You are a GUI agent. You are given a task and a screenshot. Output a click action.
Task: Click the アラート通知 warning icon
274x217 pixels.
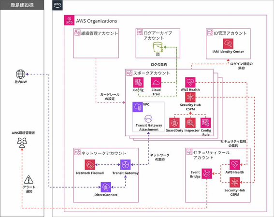(29, 180)
